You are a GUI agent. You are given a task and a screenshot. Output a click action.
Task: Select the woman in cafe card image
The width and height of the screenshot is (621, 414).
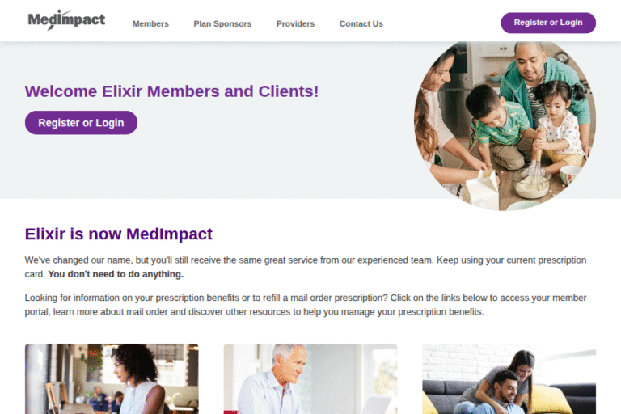(x=112, y=378)
